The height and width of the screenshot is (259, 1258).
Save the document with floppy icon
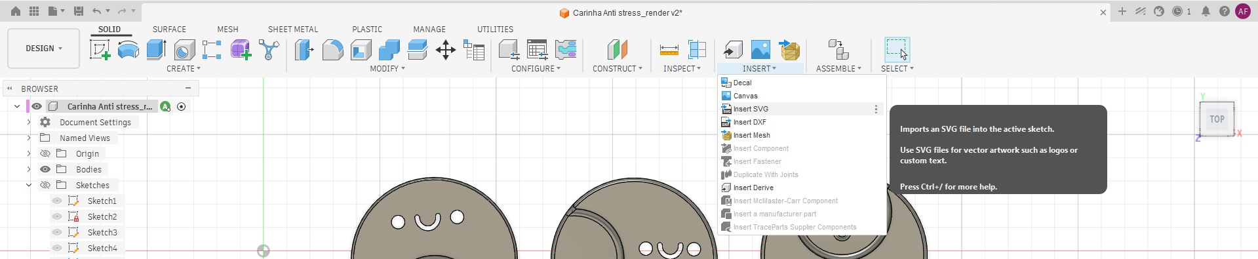[78, 11]
